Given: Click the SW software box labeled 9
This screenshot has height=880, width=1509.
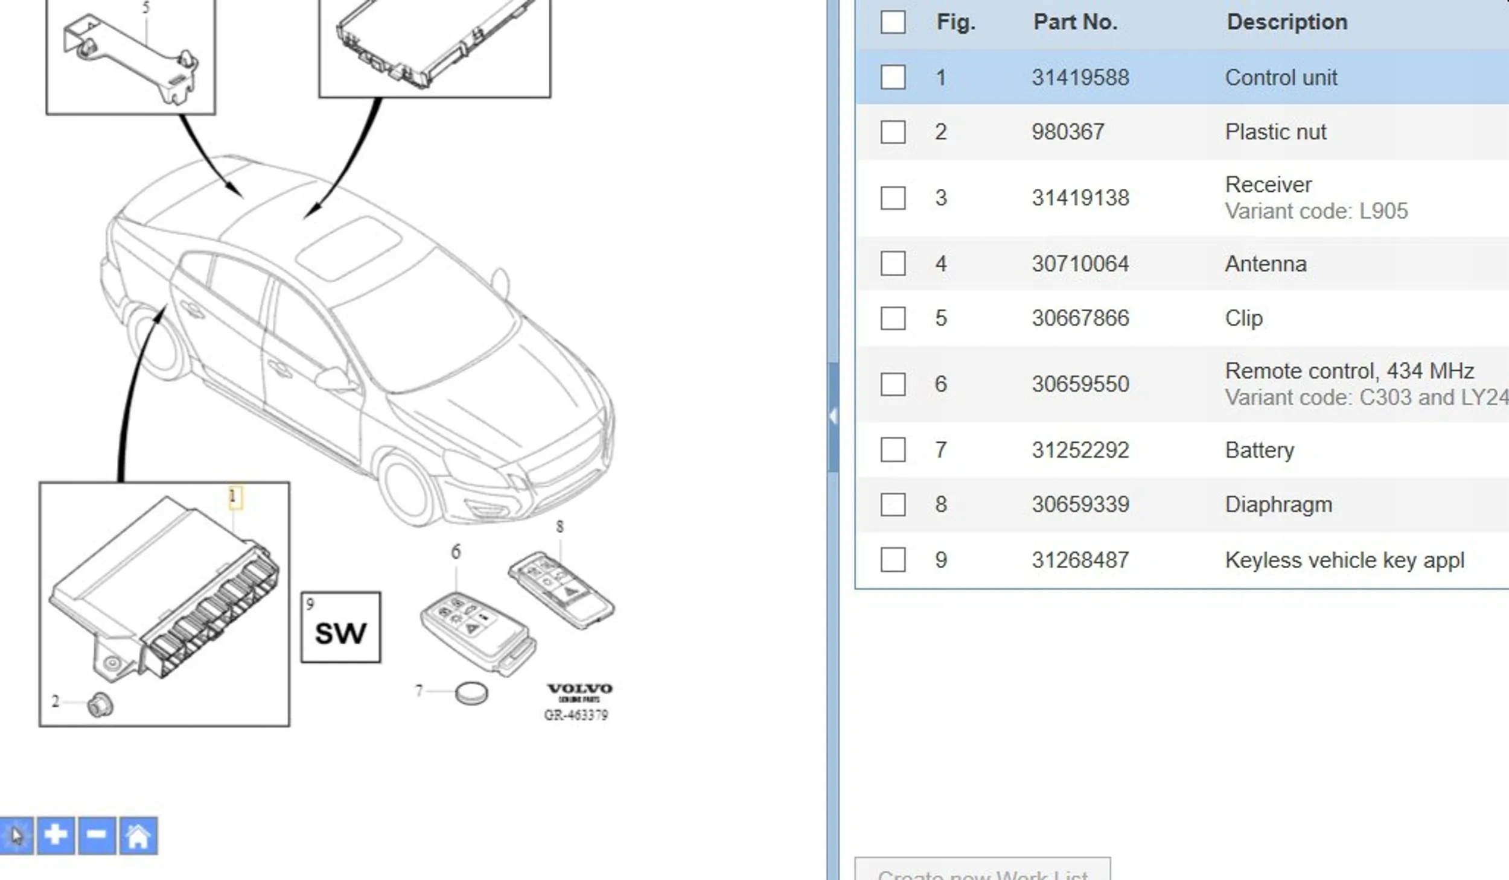Looking at the screenshot, I should [x=340, y=627].
